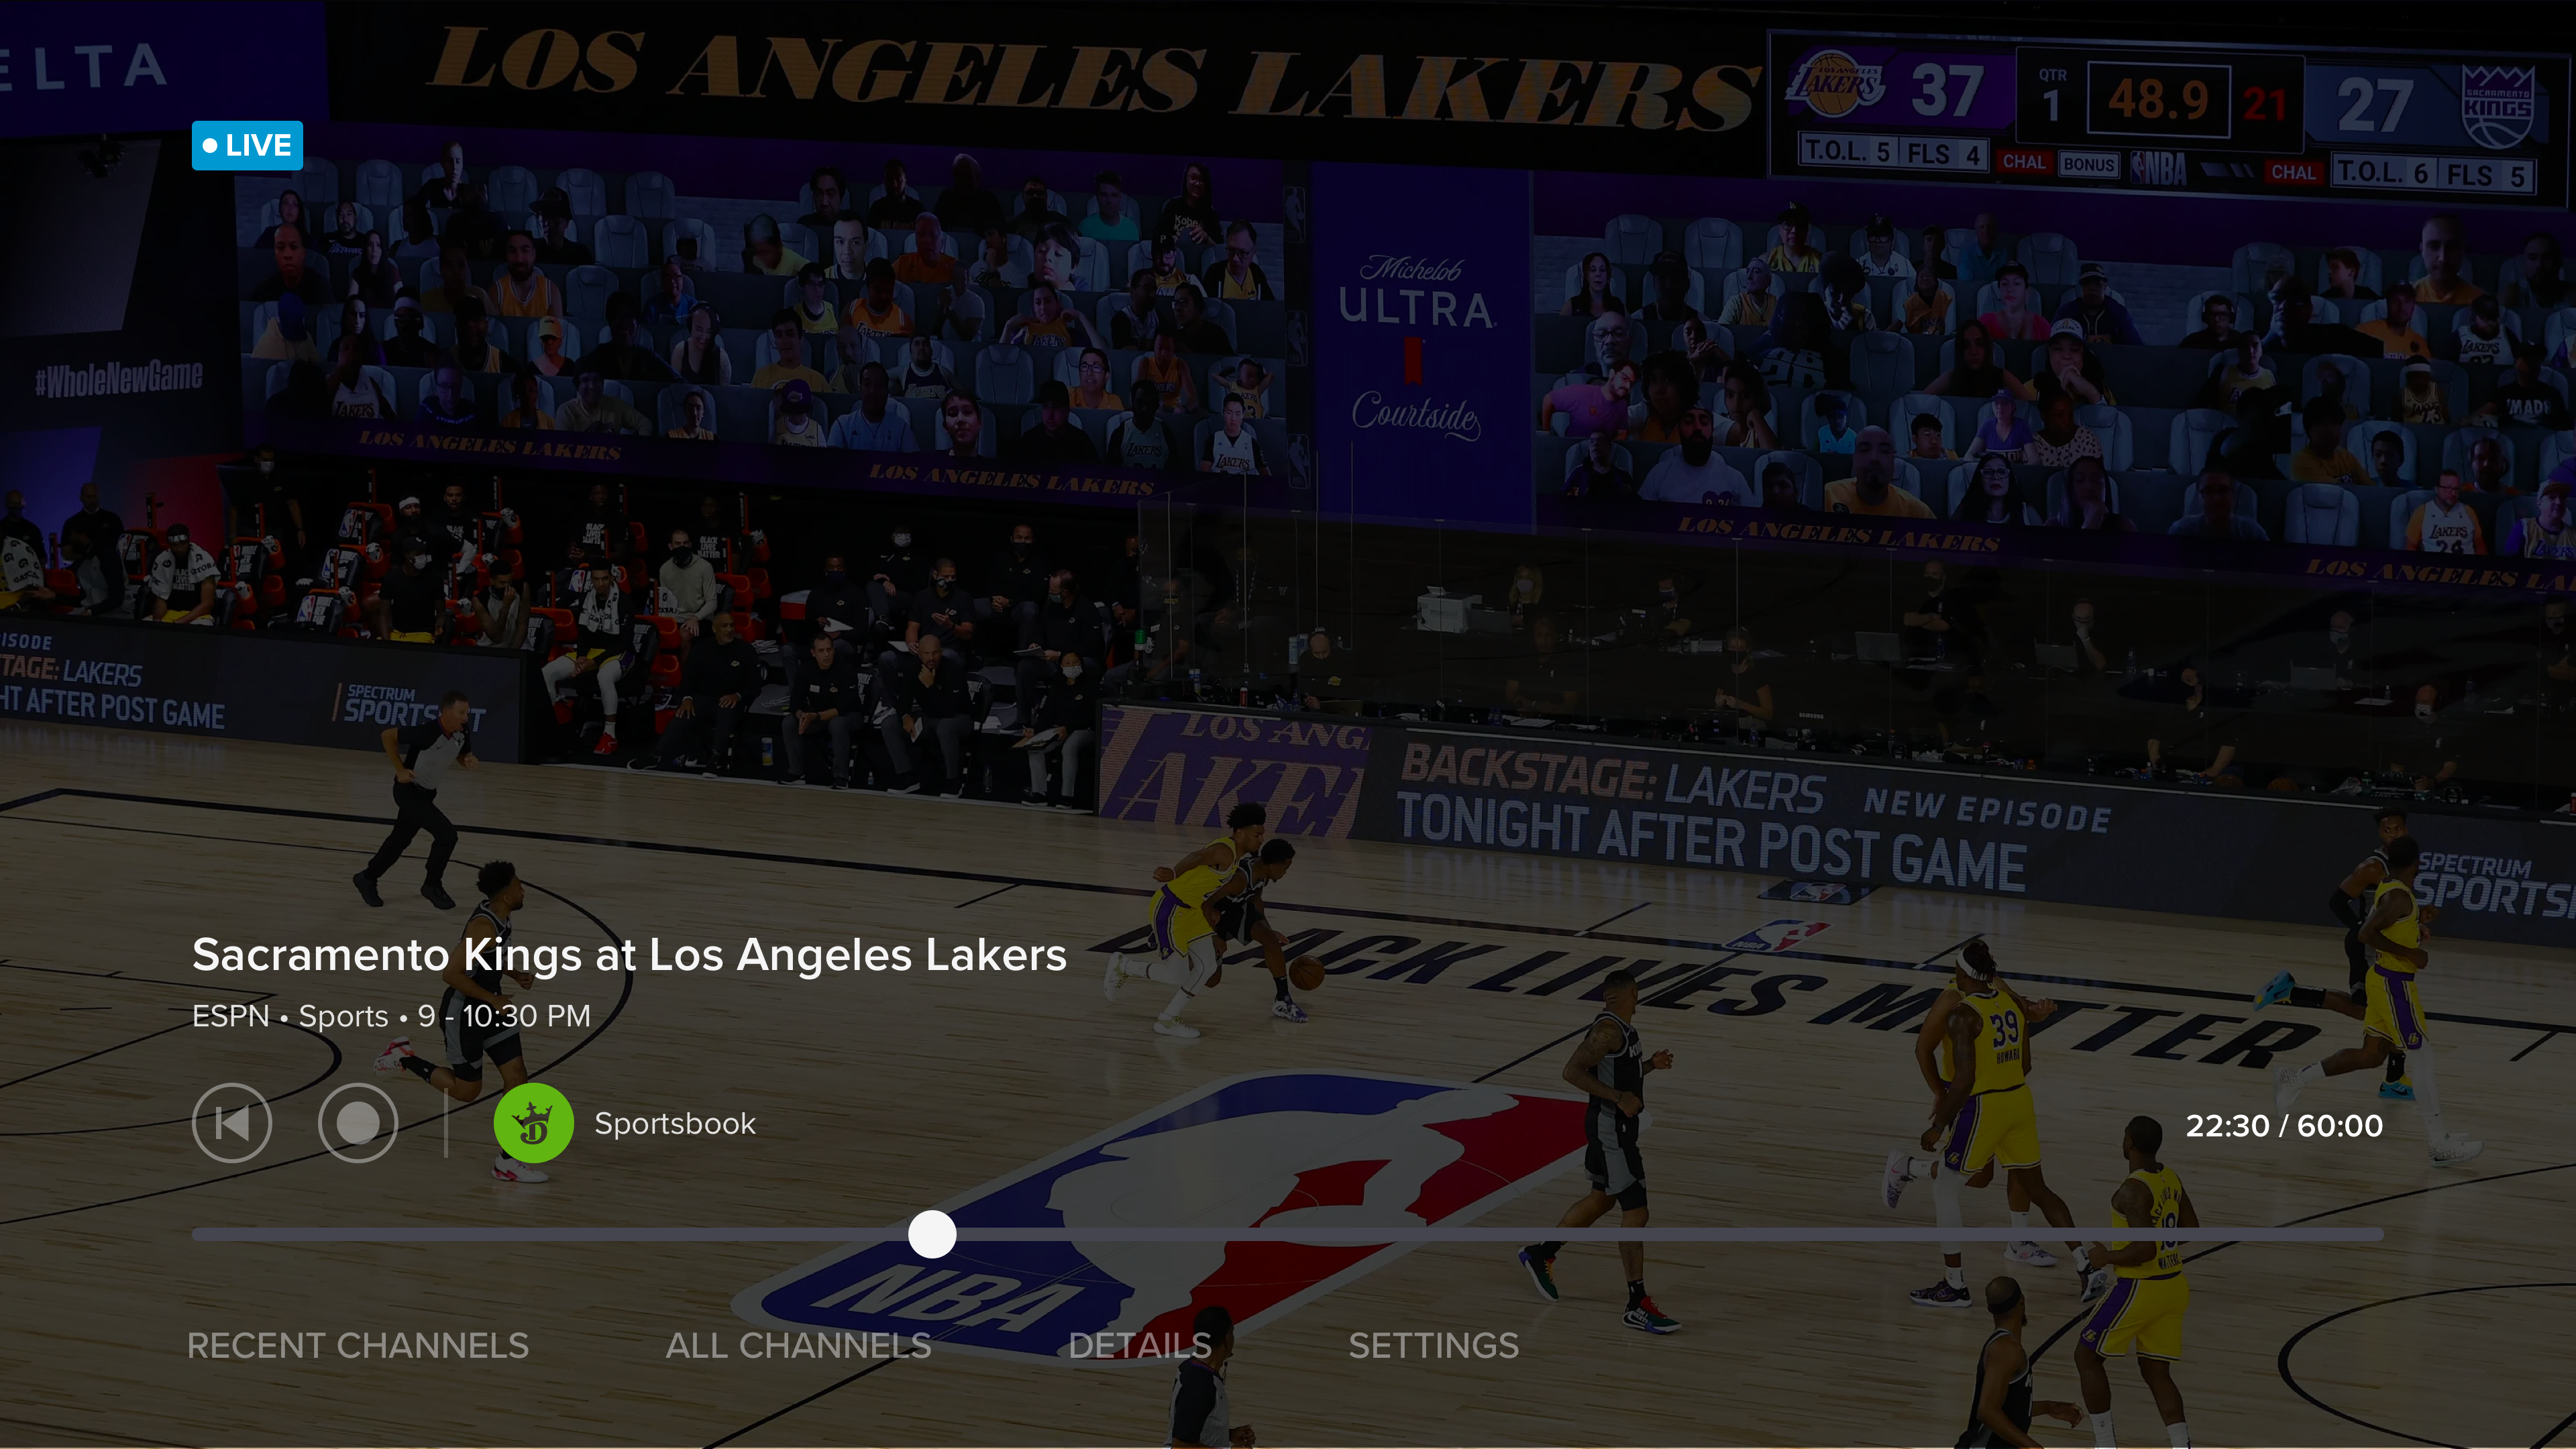Restart the program from the beginning
The height and width of the screenshot is (1449, 2576).
[x=232, y=1123]
